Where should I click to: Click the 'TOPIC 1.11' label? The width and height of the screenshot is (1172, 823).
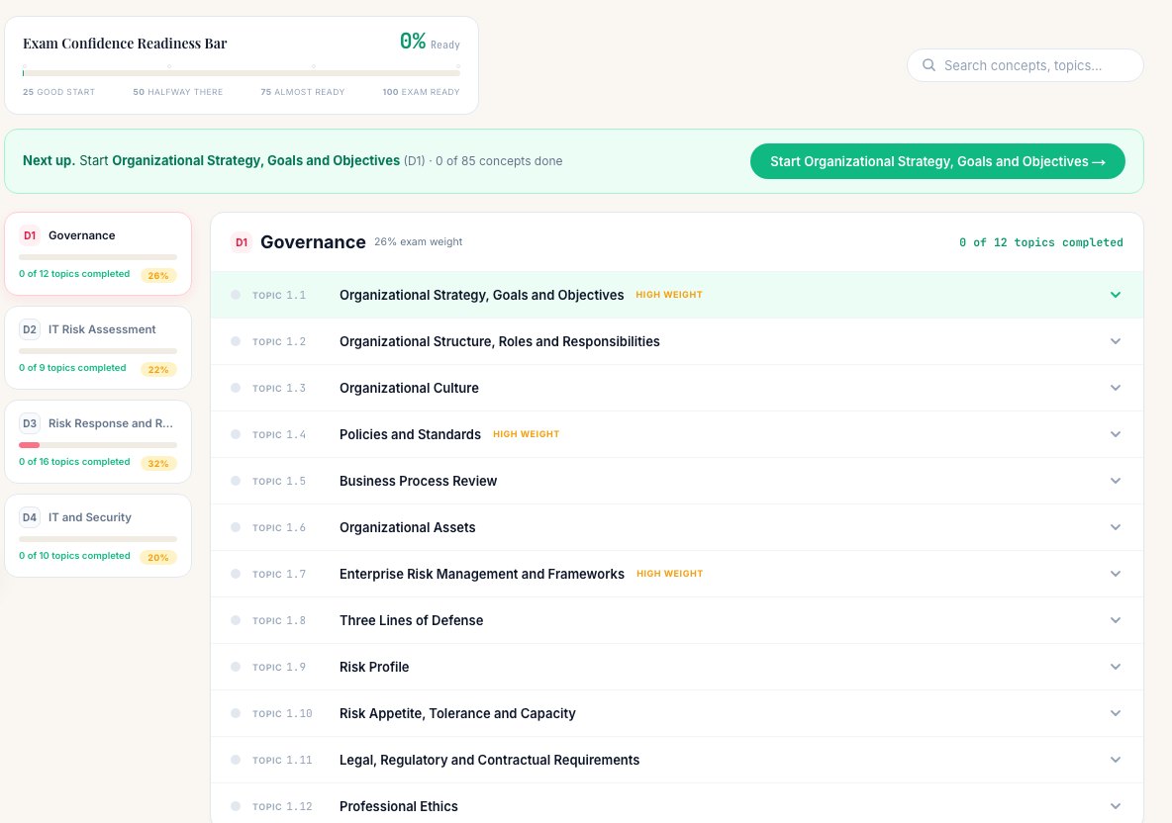click(x=282, y=760)
